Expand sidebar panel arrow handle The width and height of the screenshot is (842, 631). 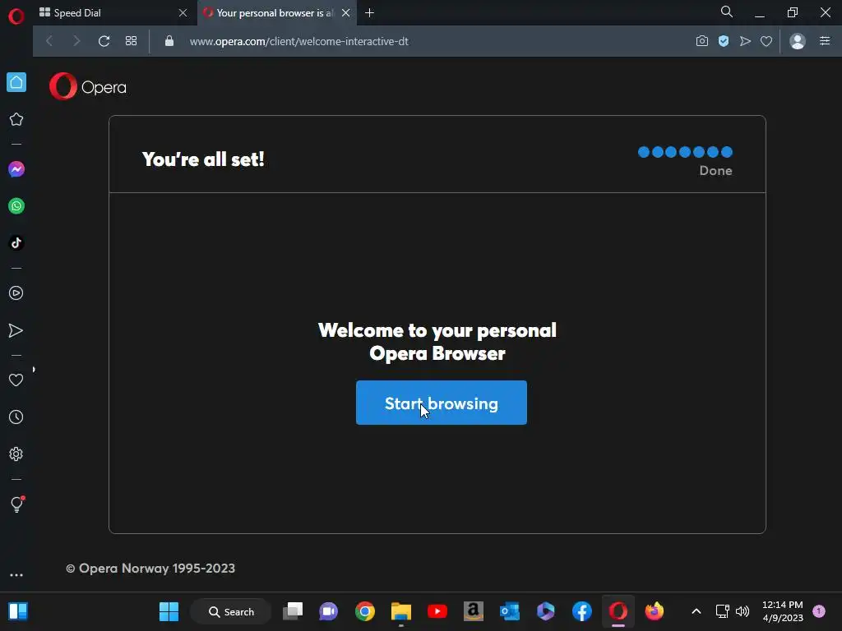34,369
